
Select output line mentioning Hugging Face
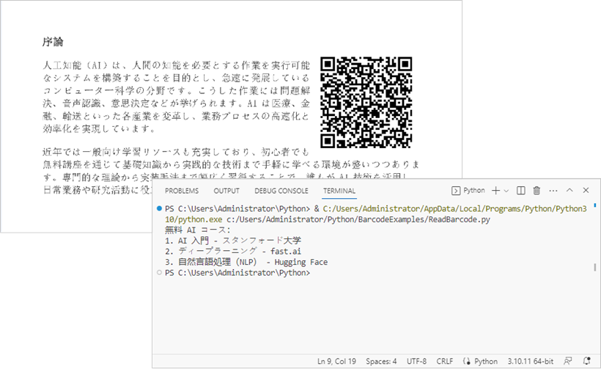click(x=246, y=262)
